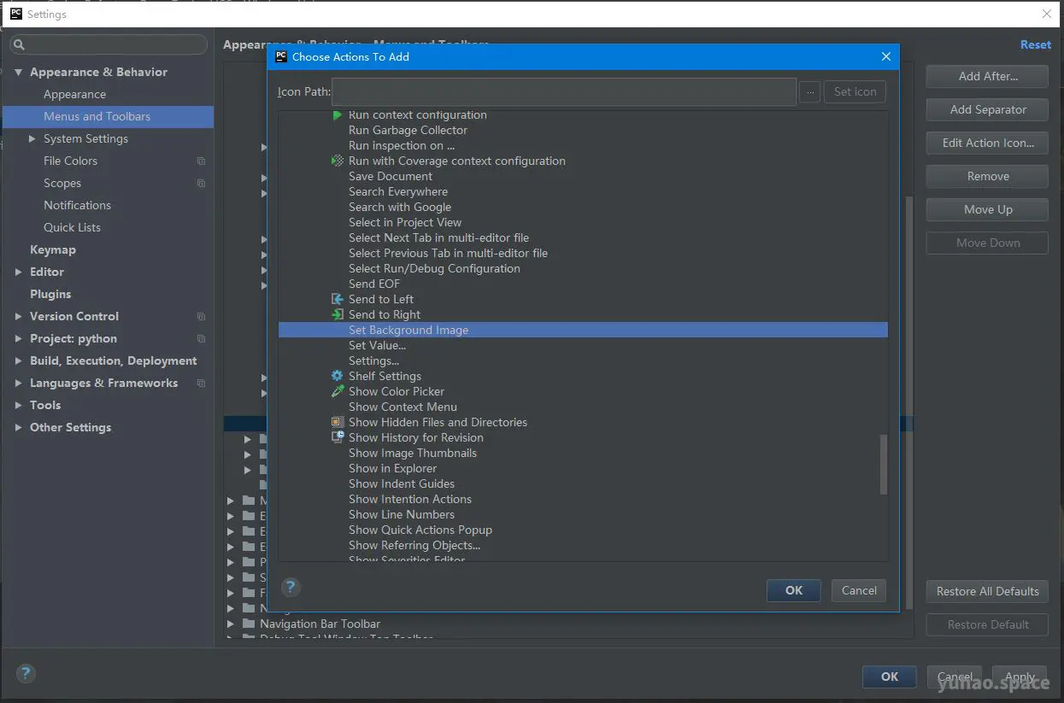Screen dimensions: 1064x703
Task: Click the Show Hidden Files and Directories icon
Action: 338,422
